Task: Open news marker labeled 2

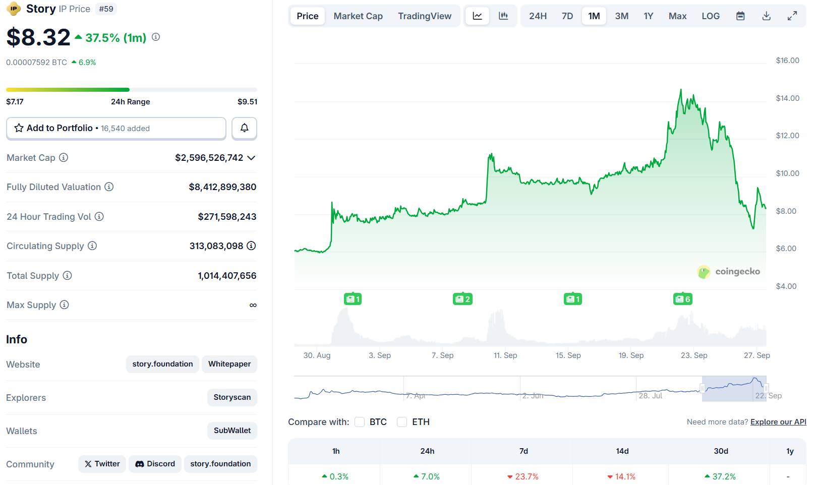Action: [x=462, y=299]
